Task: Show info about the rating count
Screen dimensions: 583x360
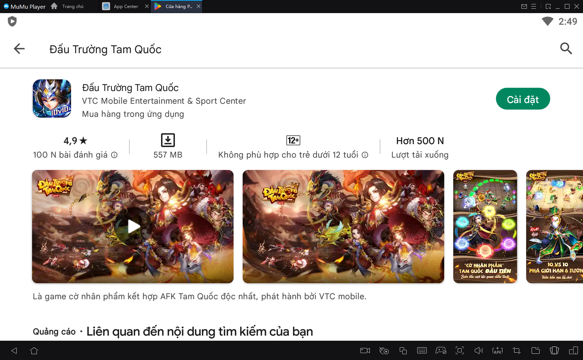Action: (x=114, y=155)
